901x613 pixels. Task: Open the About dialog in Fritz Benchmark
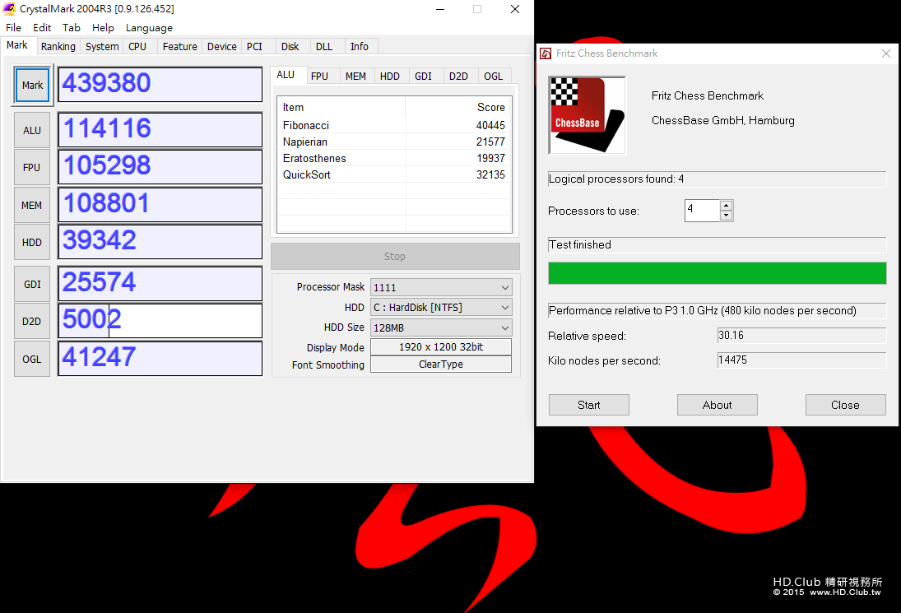(718, 405)
